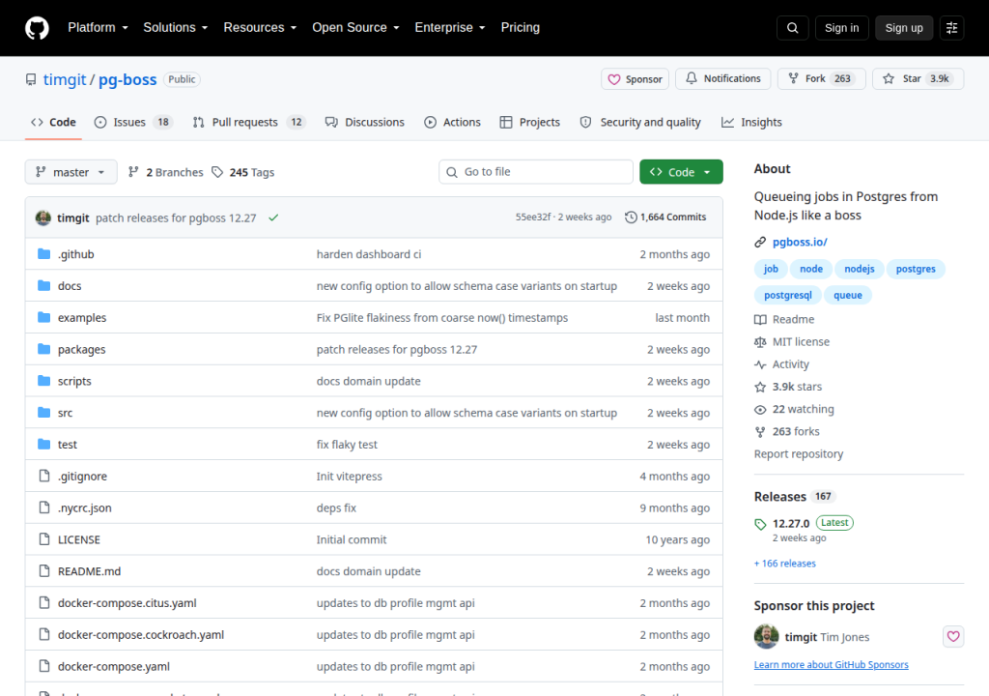Viewport: 989px width, 696px height.
Task: Expand the Open Source menu
Action: click(x=355, y=28)
